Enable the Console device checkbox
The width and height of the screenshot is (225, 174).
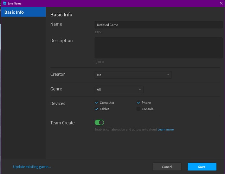pos(139,109)
